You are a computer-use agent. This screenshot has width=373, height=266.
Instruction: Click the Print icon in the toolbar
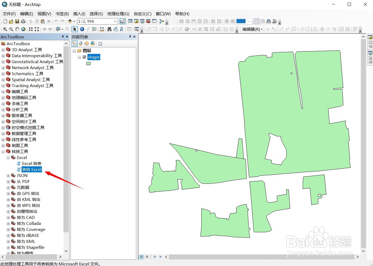click(x=23, y=21)
